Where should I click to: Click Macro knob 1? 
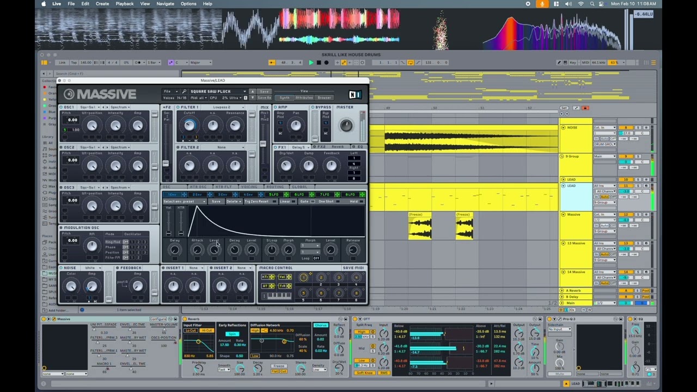[x=304, y=278]
